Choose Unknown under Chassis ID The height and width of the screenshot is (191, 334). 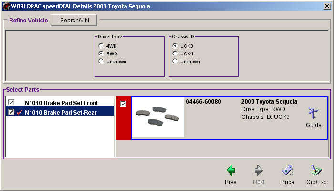[x=175, y=61]
